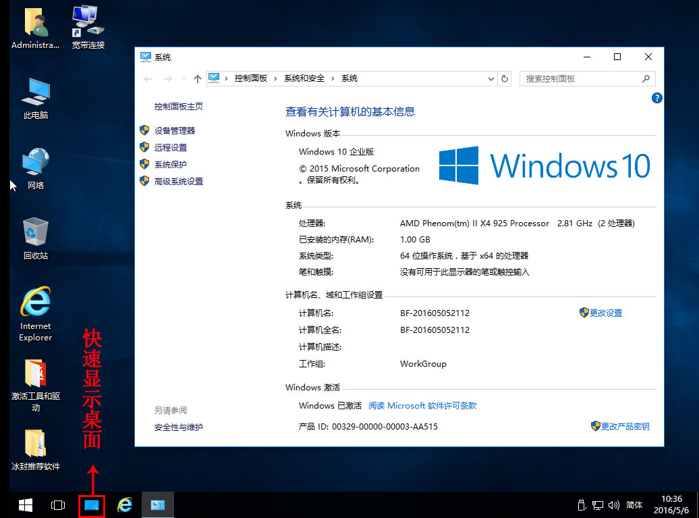Click 更改设置 next to computer name
This screenshot has height=518, width=699.
605,313
